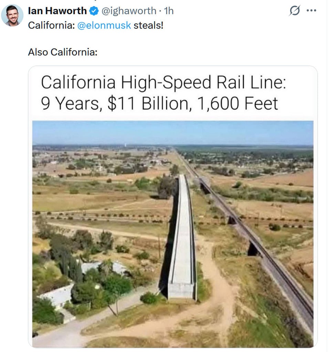Click the Grok slashed-circle icon
The image size is (329, 352).
tap(295, 11)
